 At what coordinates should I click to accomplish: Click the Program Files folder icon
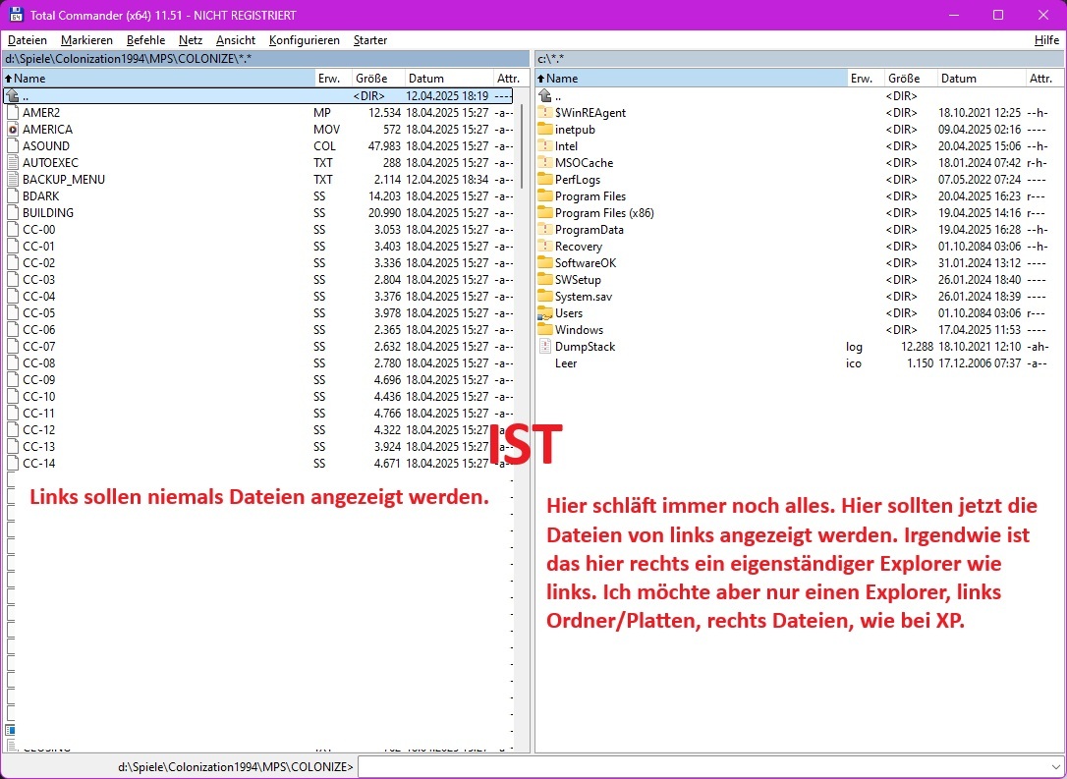(545, 195)
